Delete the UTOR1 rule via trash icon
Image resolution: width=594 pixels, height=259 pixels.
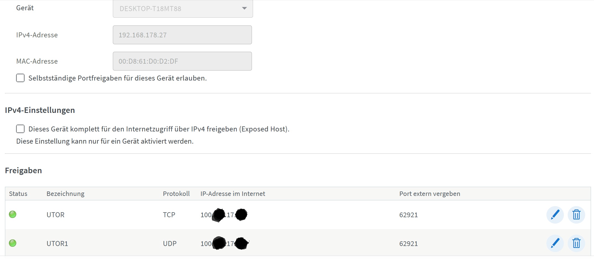[x=576, y=243]
